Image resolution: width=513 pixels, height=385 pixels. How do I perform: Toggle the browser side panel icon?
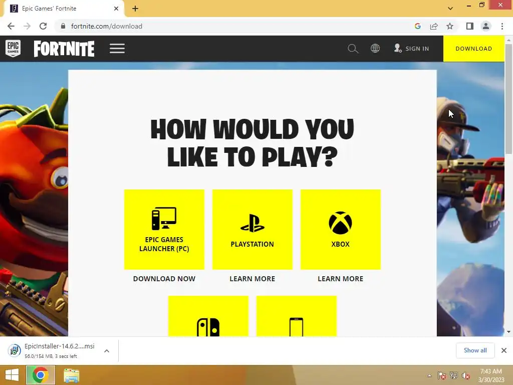click(470, 26)
